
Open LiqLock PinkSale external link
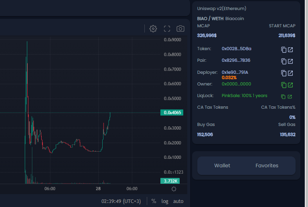290,97
